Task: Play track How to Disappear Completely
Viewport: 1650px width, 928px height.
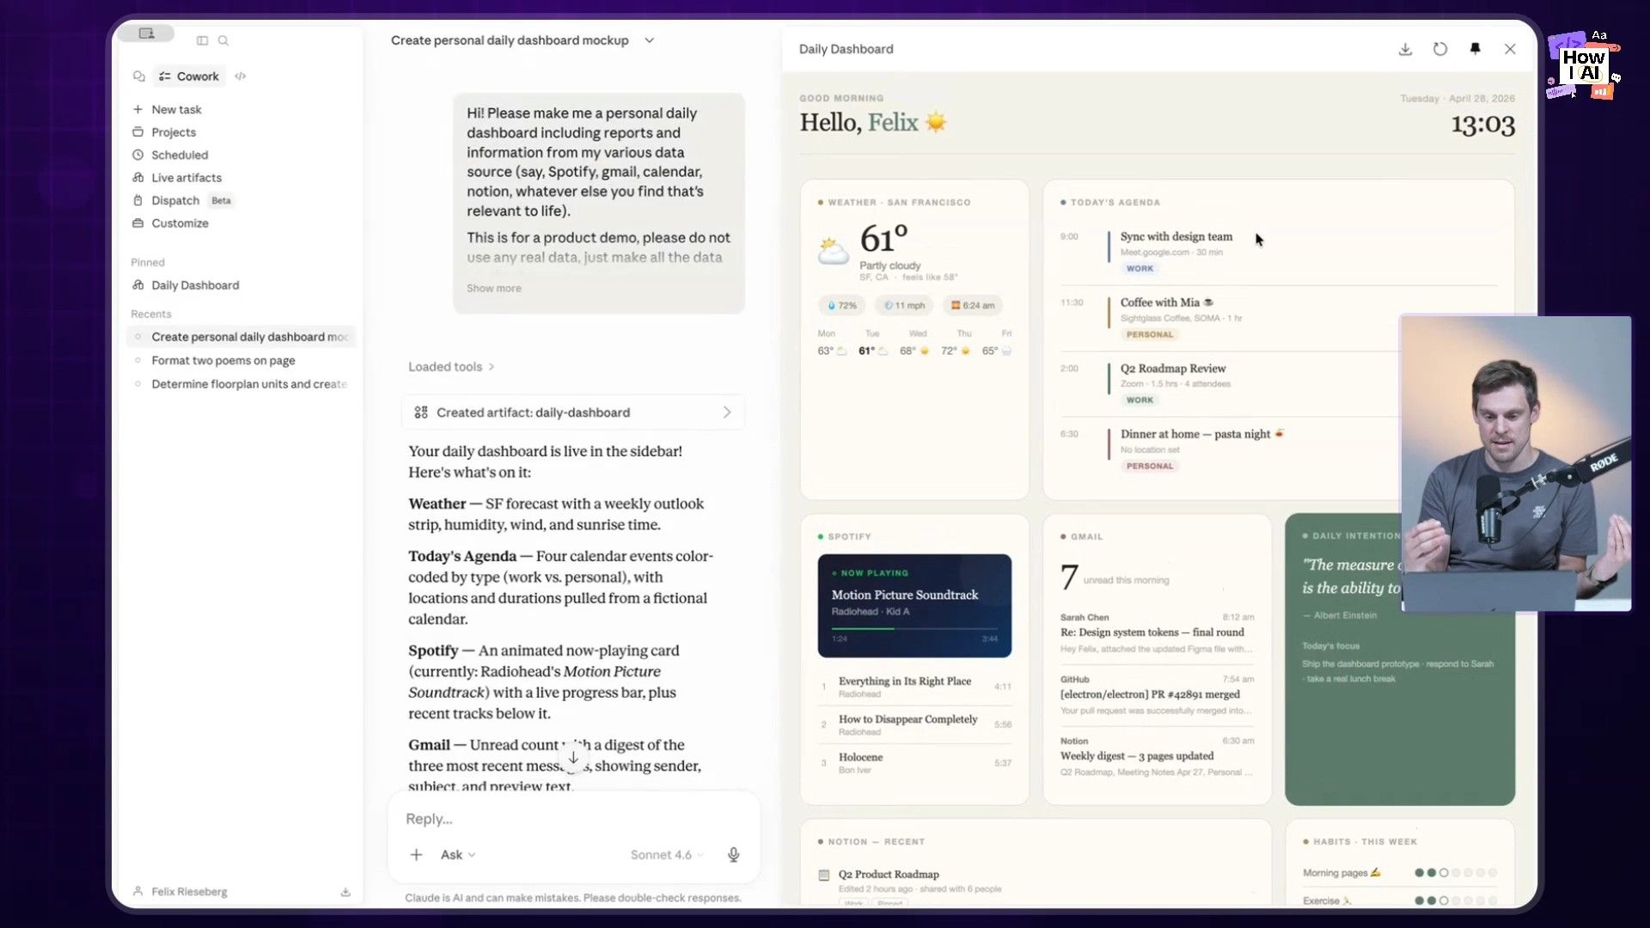Action: click(914, 724)
